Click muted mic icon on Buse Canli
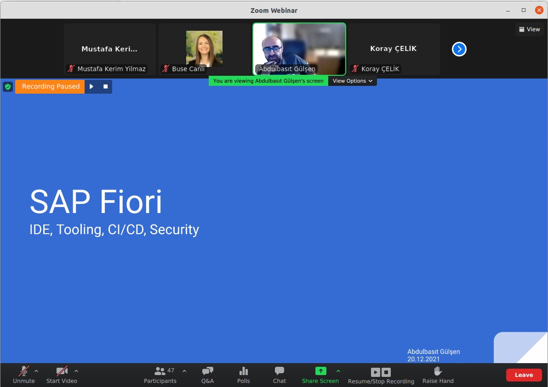The height and width of the screenshot is (387, 548). pyautogui.click(x=166, y=69)
